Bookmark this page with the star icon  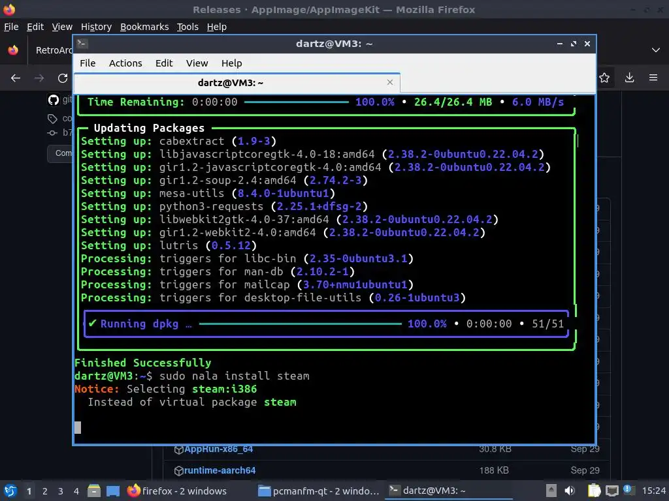point(604,78)
